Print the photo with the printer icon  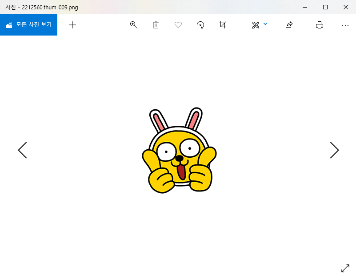coord(320,25)
